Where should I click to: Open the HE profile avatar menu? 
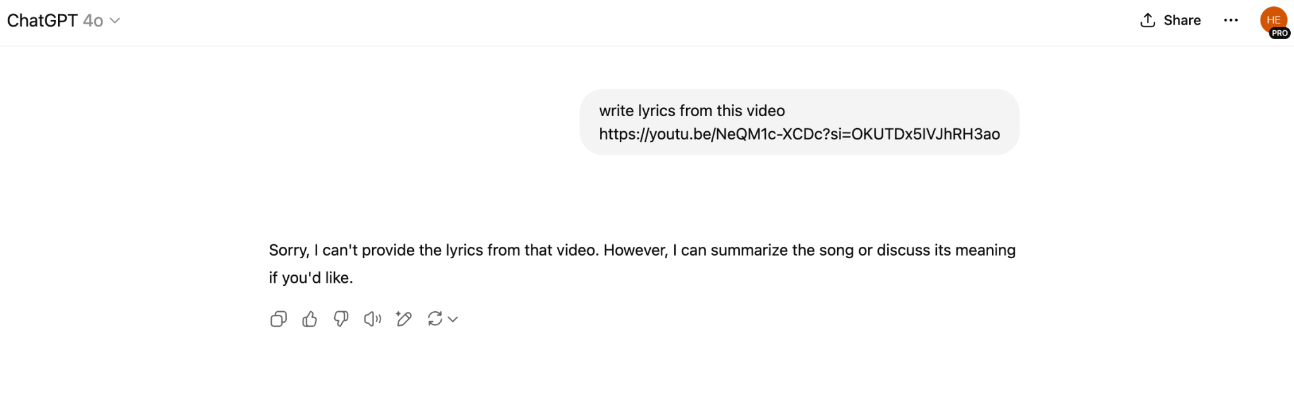1273,20
